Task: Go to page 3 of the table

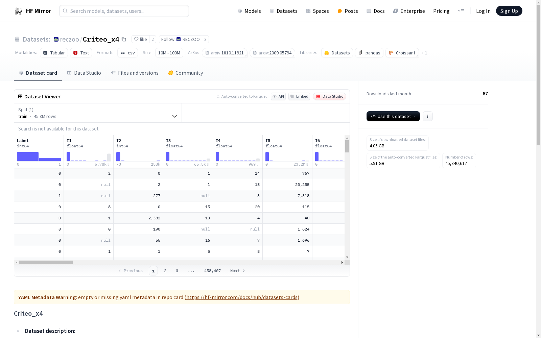Action: [177, 271]
